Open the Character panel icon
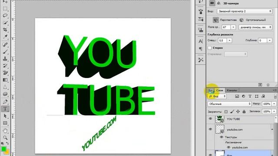The width and height of the screenshot is (278, 156). coord(201,41)
